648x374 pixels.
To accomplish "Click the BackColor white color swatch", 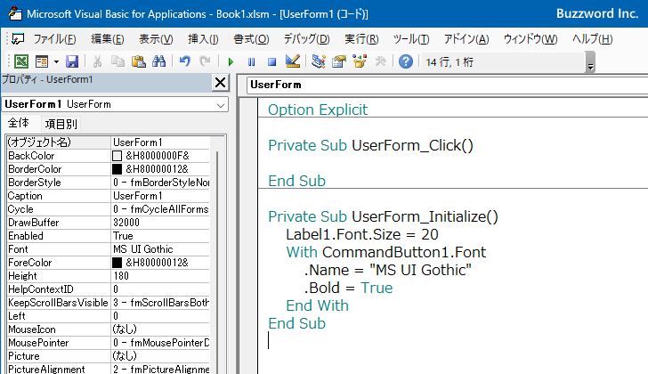I will [117, 156].
